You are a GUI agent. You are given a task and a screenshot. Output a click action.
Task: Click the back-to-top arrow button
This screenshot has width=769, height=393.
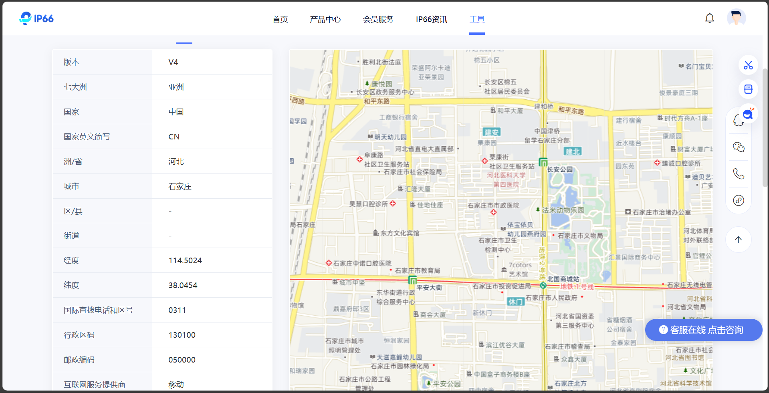tap(739, 239)
